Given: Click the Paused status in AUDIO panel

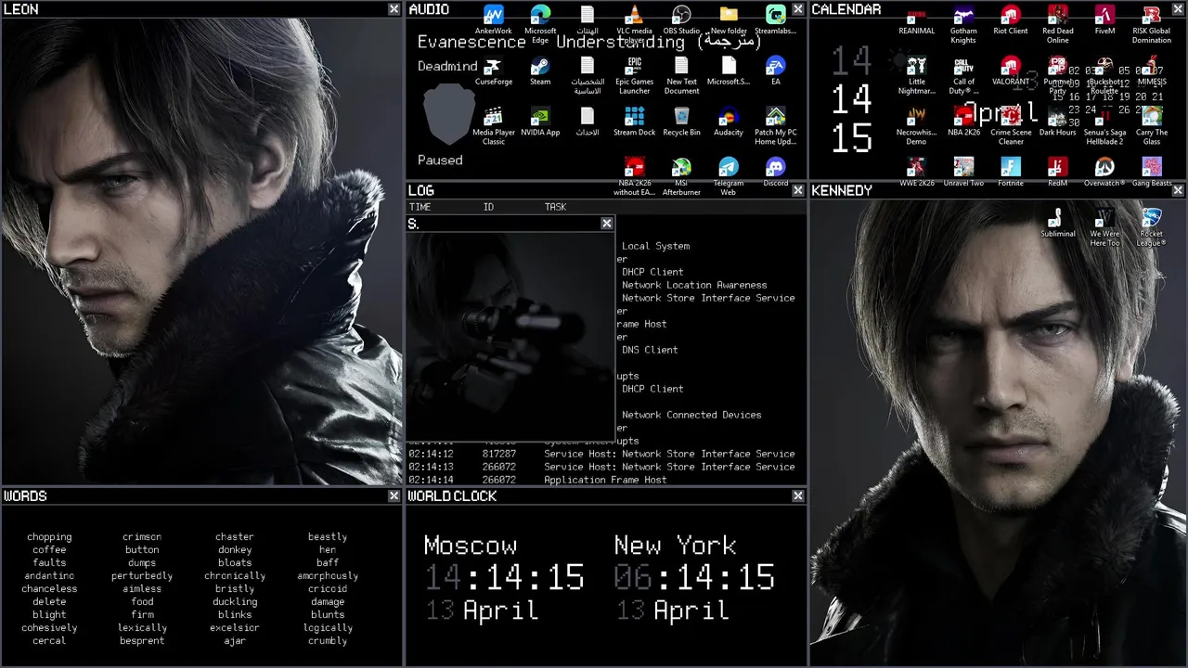Looking at the screenshot, I should (440, 160).
